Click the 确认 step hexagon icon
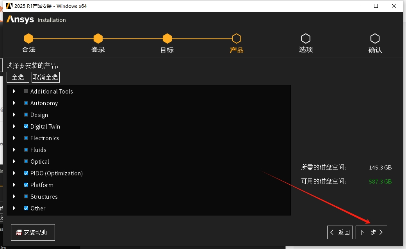This screenshot has height=249, width=406. (375, 39)
